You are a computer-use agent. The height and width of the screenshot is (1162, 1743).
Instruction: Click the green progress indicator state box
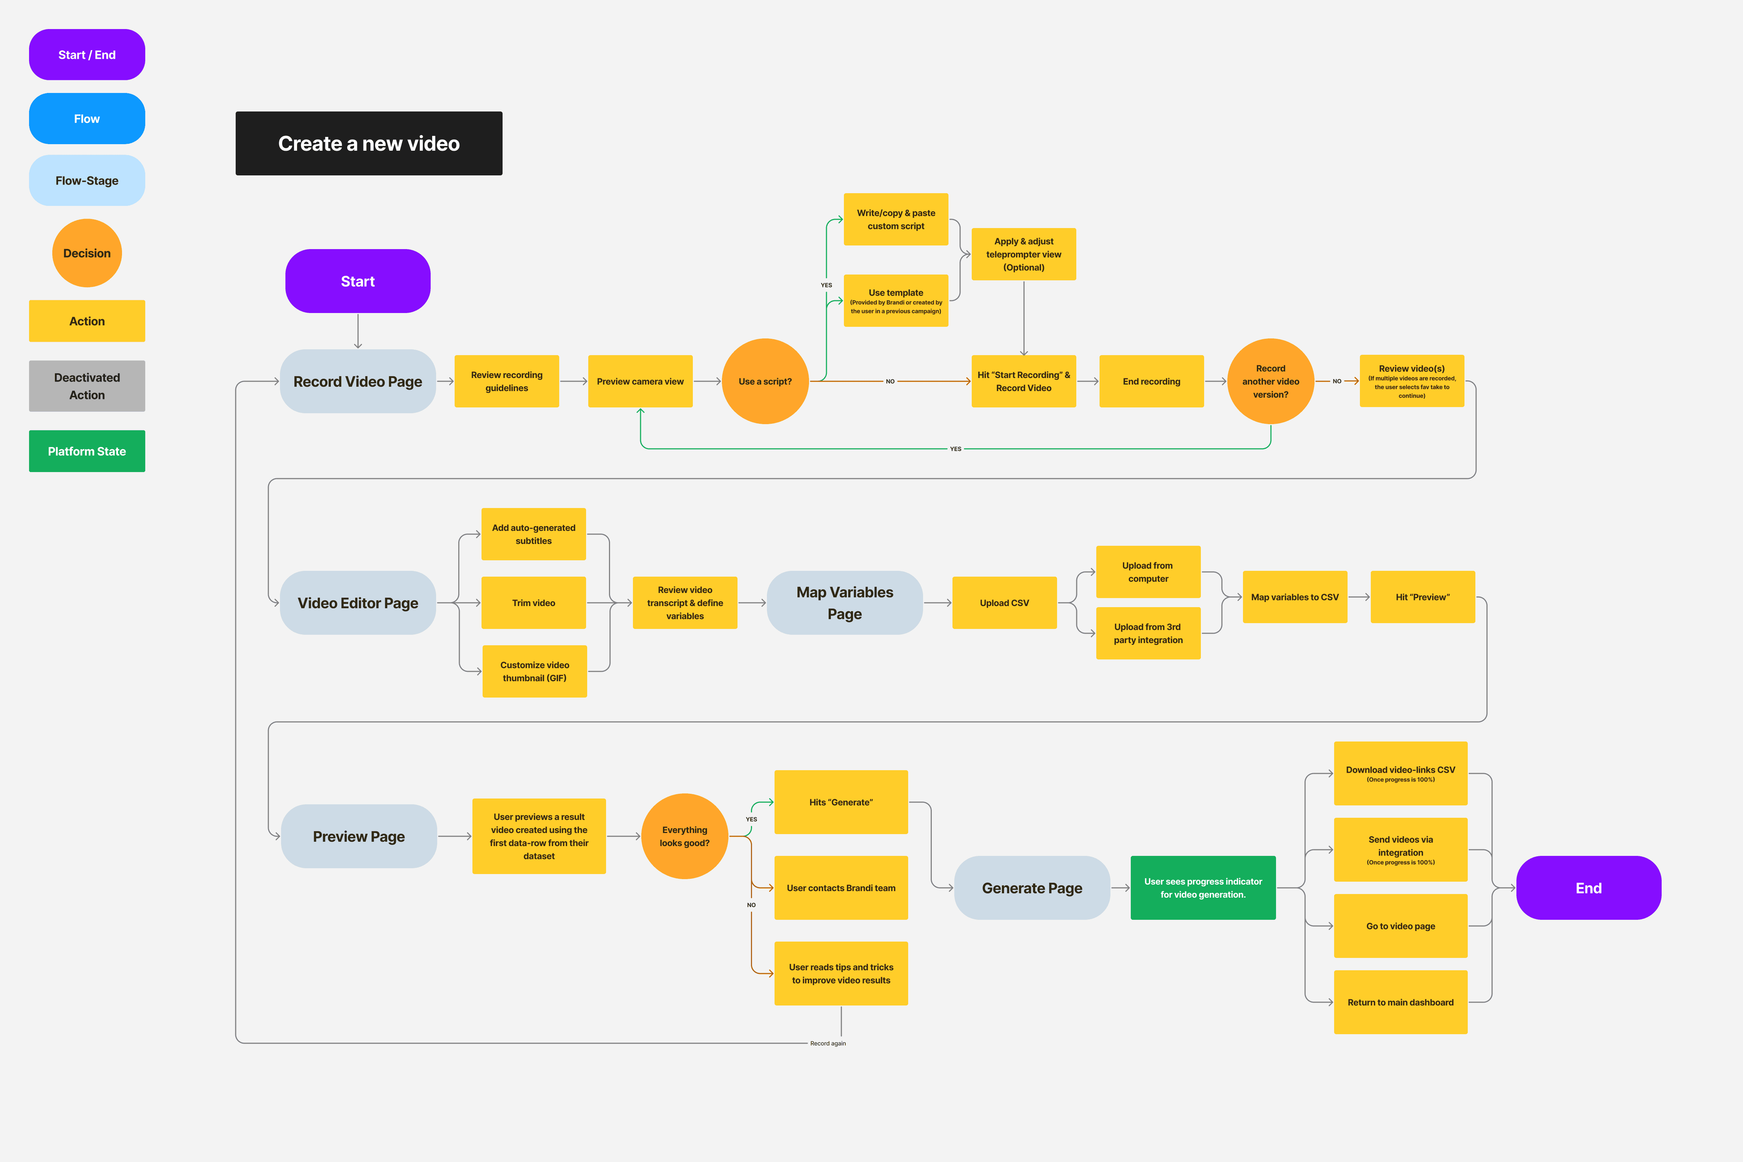(x=1203, y=888)
